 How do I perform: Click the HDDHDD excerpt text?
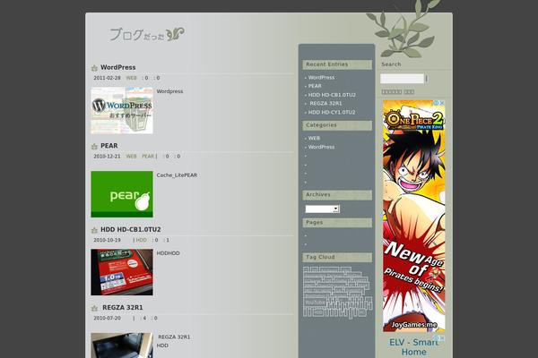[x=169, y=253]
